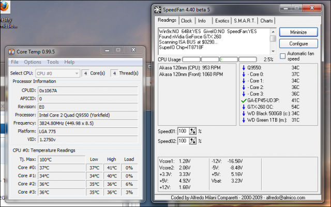Image resolution: width=331 pixels, height=207 pixels.
Task: Click the down arrow icon beside GTX-260 OC
Action: (x=244, y=107)
